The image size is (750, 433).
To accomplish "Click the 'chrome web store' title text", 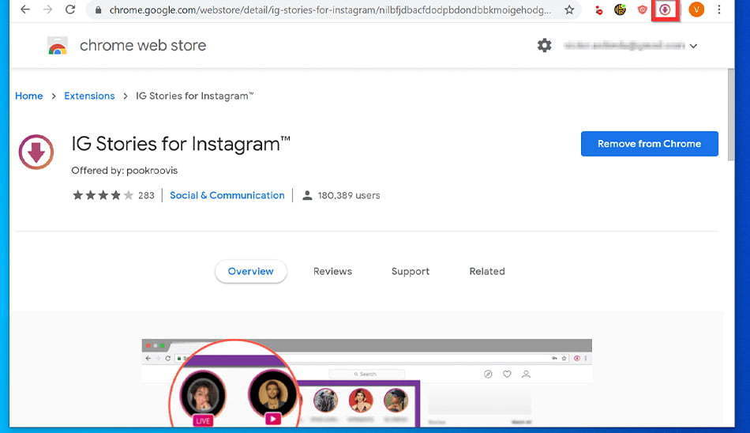I will 143,46.
